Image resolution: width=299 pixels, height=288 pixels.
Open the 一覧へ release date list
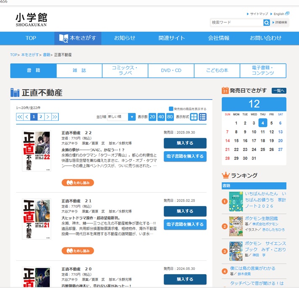click(x=279, y=90)
